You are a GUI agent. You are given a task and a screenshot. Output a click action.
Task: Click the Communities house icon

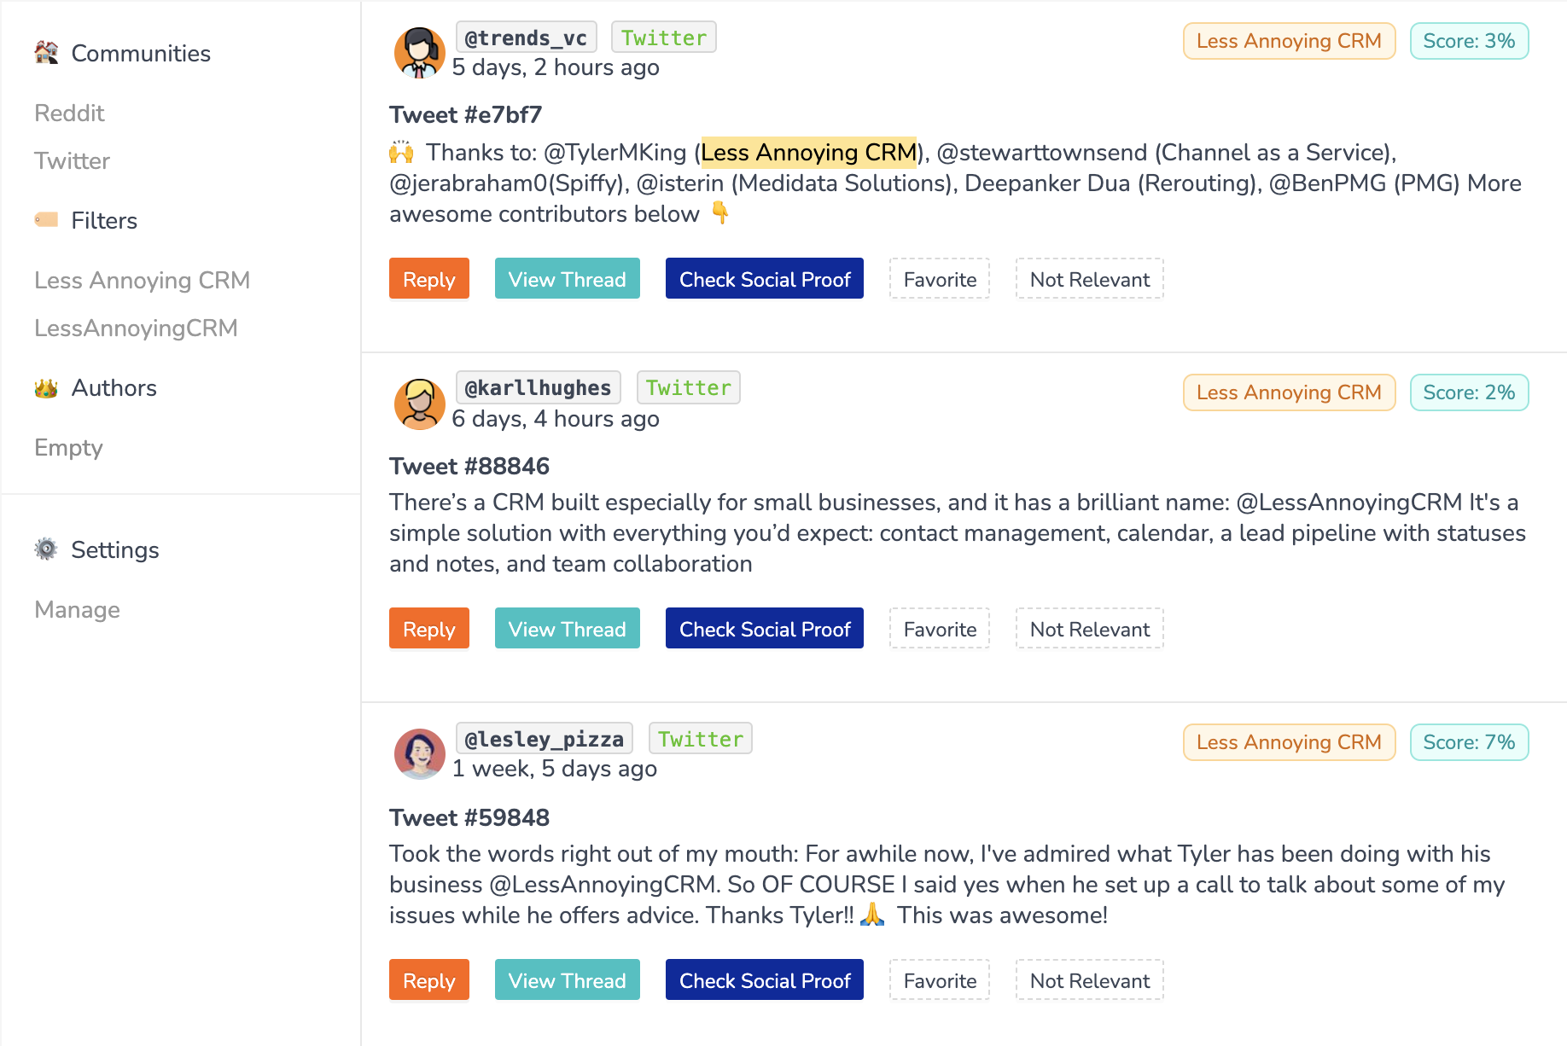[46, 53]
